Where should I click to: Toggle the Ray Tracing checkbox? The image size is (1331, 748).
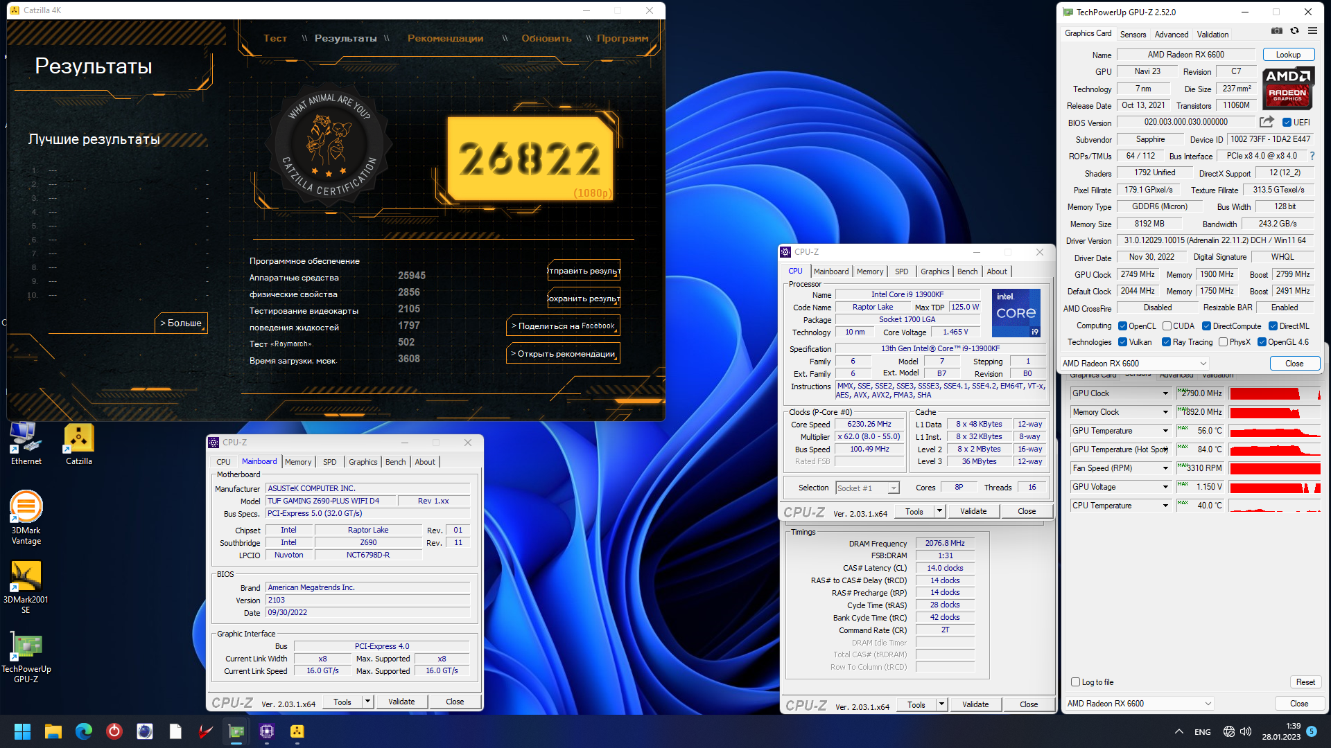point(1166,342)
